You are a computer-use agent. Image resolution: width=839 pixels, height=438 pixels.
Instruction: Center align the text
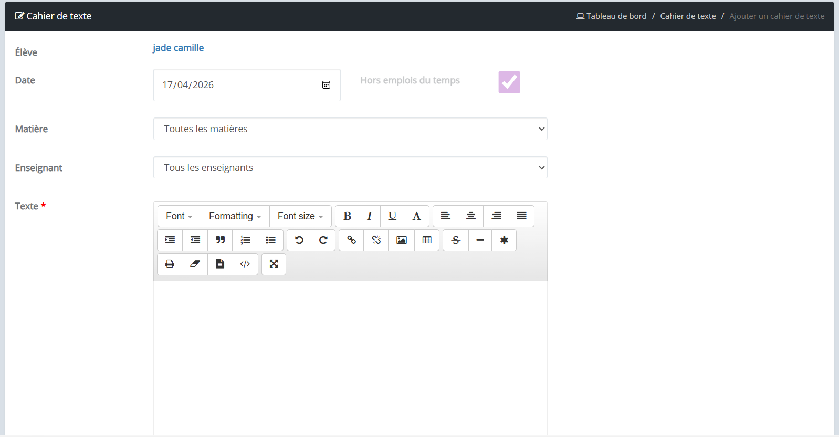click(x=471, y=216)
